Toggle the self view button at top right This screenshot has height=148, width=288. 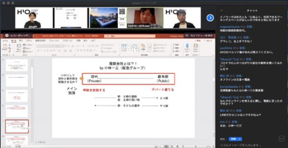tap(199, 35)
